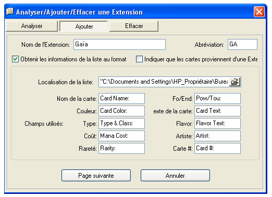The image size is (272, 197).
Task: Uncheck 'Obtenir les informations de la liste' checkbox
Action: pos(15,59)
